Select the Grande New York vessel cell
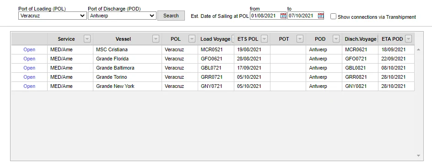 coord(127,86)
